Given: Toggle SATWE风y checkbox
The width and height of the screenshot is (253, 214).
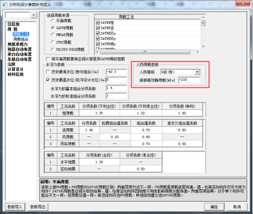Looking at the screenshot, I should (98, 39).
